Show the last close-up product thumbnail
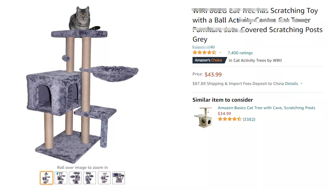Screen dimensions: 328x189 (118, 178)
